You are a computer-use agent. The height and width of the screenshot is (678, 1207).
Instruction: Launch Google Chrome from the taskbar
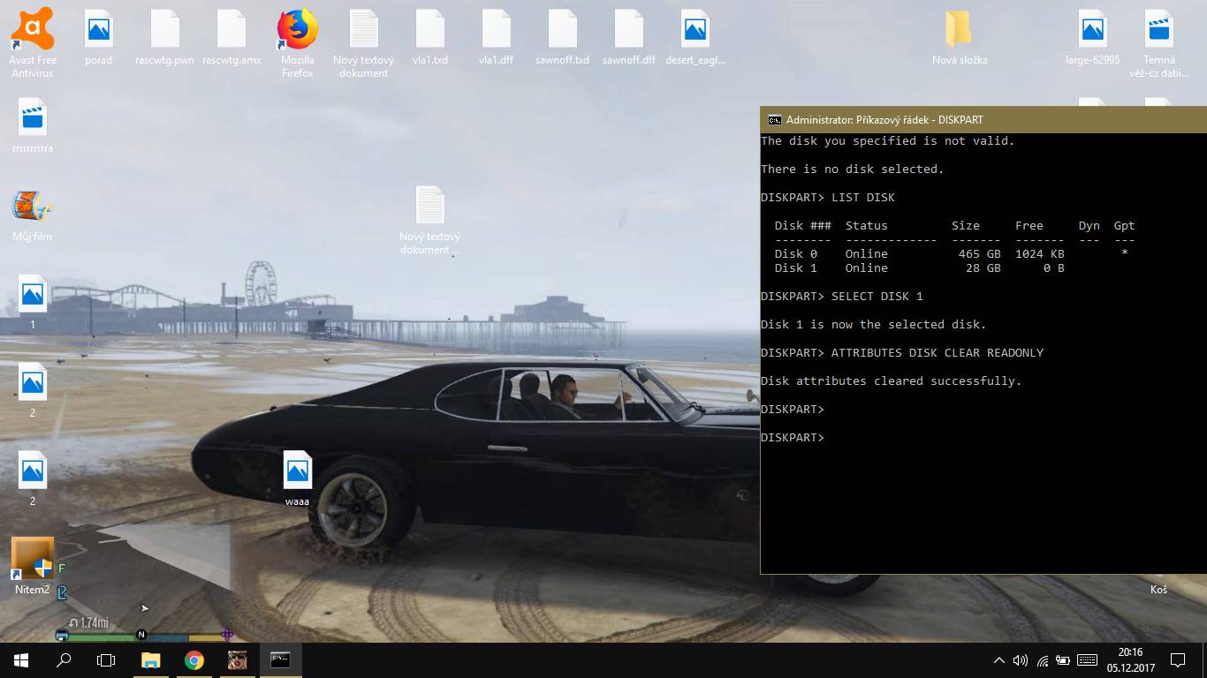pyautogui.click(x=194, y=659)
